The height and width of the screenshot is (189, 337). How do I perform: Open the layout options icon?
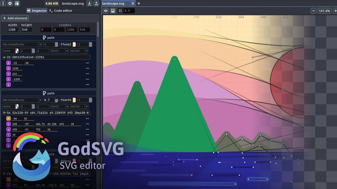pos(17,3)
